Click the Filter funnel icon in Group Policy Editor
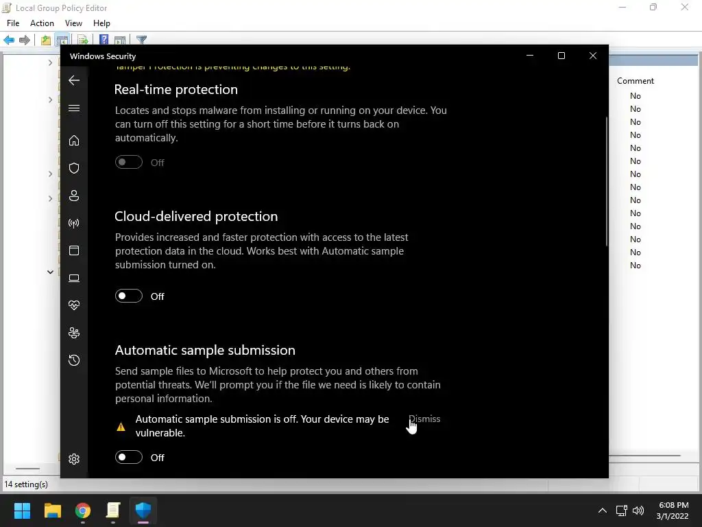The height and width of the screenshot is (527, 702). coord(141,40)
